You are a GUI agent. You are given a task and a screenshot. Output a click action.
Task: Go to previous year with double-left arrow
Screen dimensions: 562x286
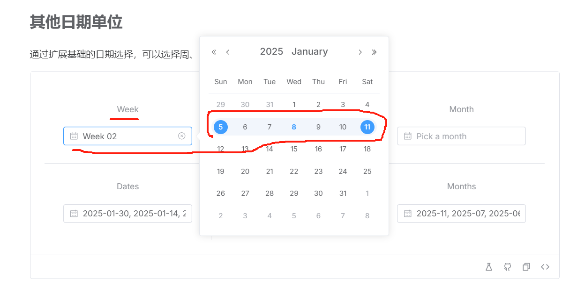click(x=214, y=52)
